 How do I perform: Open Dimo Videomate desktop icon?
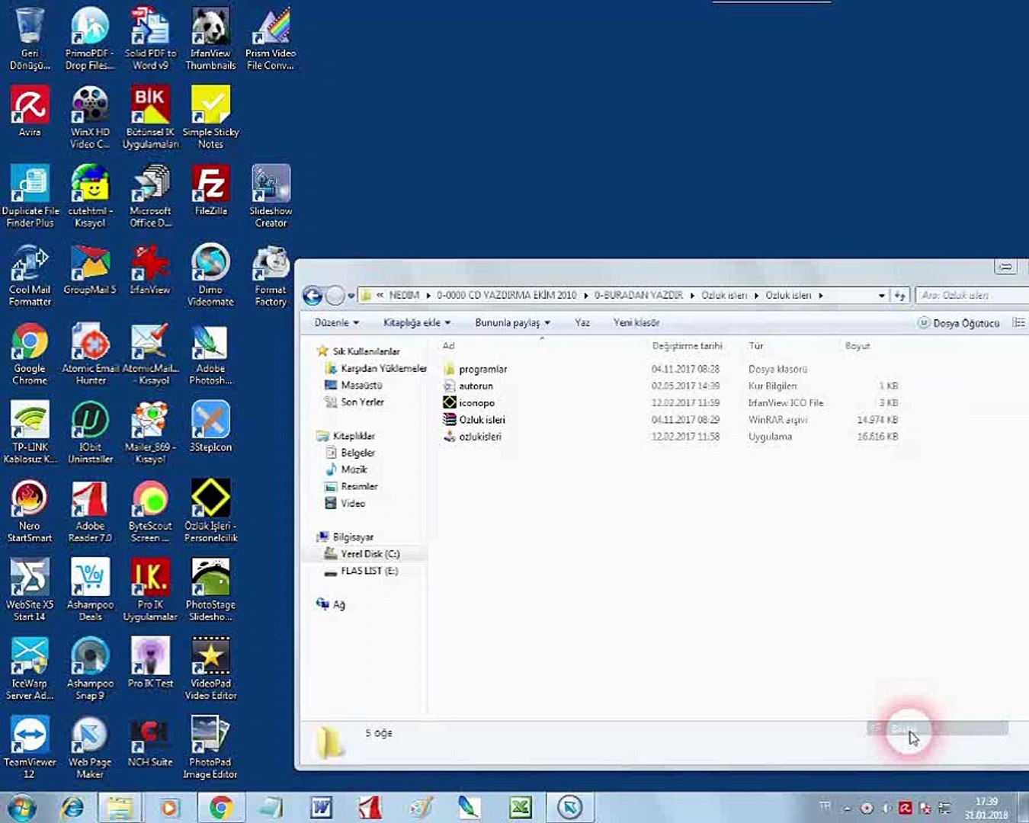210,275
